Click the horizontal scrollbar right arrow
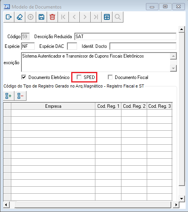The width and height of the screenshot is (188, 212). [x=176, y=205]
